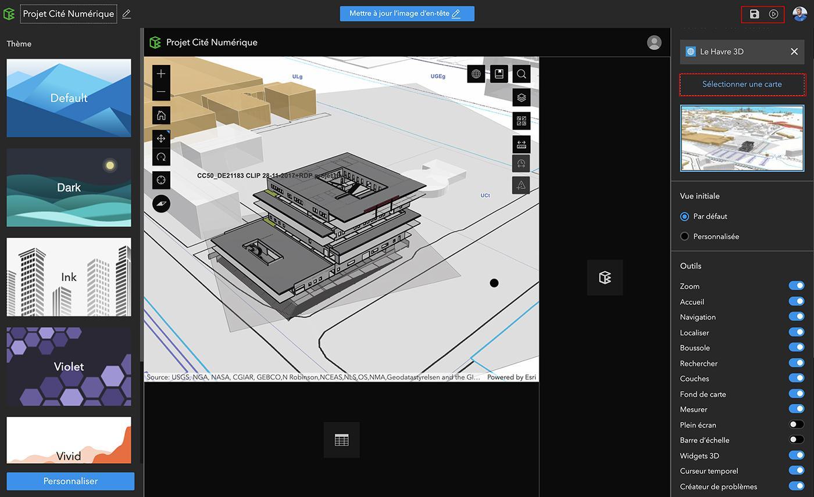Turn on the Barre d'échelle toggle

(x=796, y=440)
